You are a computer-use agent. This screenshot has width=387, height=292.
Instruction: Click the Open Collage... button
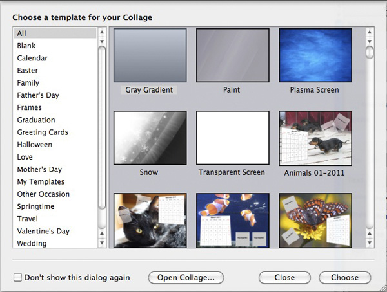(186, 278)
